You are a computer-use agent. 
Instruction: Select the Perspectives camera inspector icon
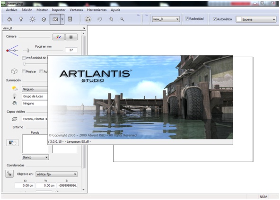coord(55,19)
